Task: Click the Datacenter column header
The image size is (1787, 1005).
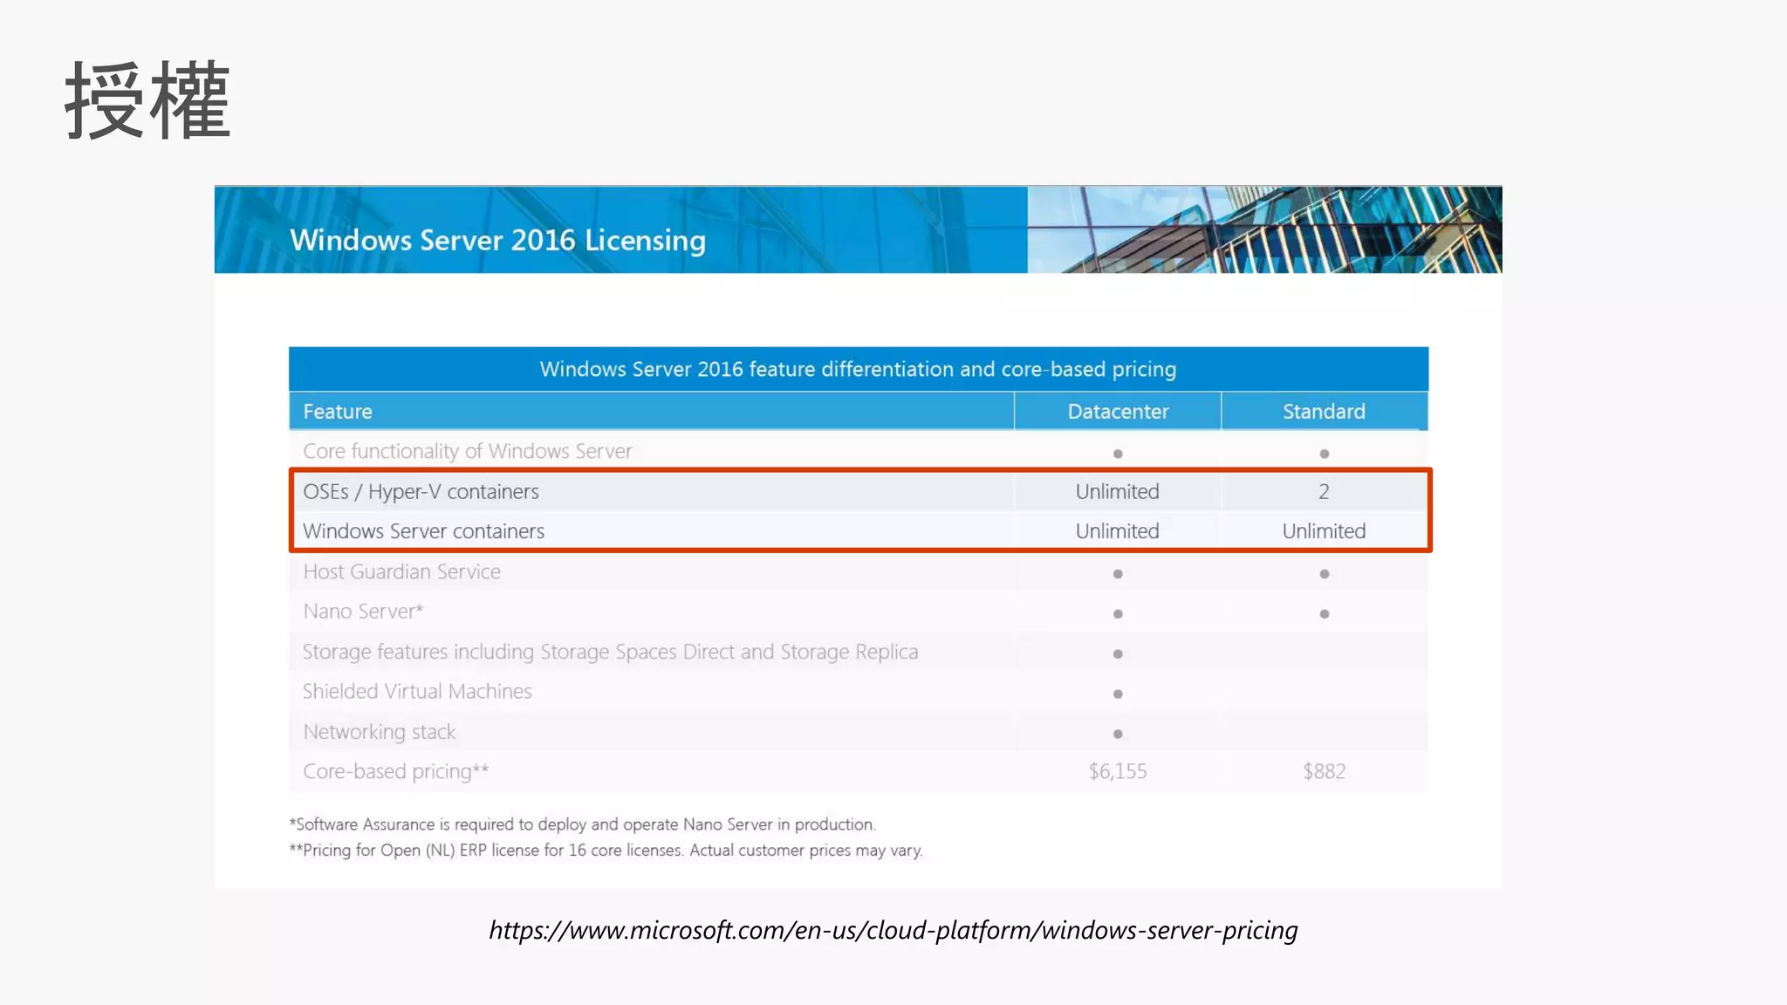Action: (1118, 411)
